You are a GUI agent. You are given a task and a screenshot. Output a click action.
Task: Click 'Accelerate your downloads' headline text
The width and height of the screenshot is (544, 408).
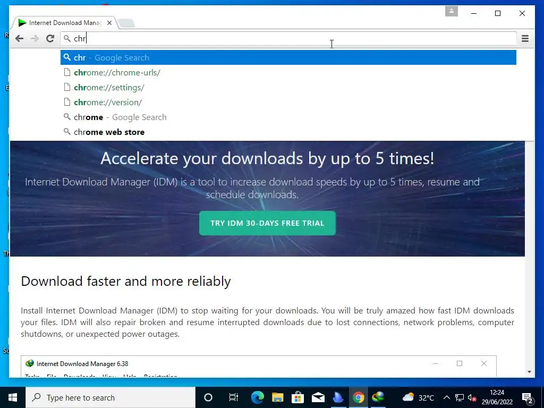(267, 158)
